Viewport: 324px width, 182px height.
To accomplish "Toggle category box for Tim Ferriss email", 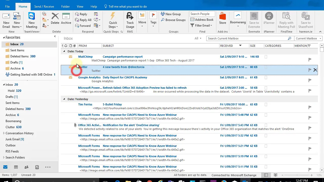I will (x=266, y=105).
